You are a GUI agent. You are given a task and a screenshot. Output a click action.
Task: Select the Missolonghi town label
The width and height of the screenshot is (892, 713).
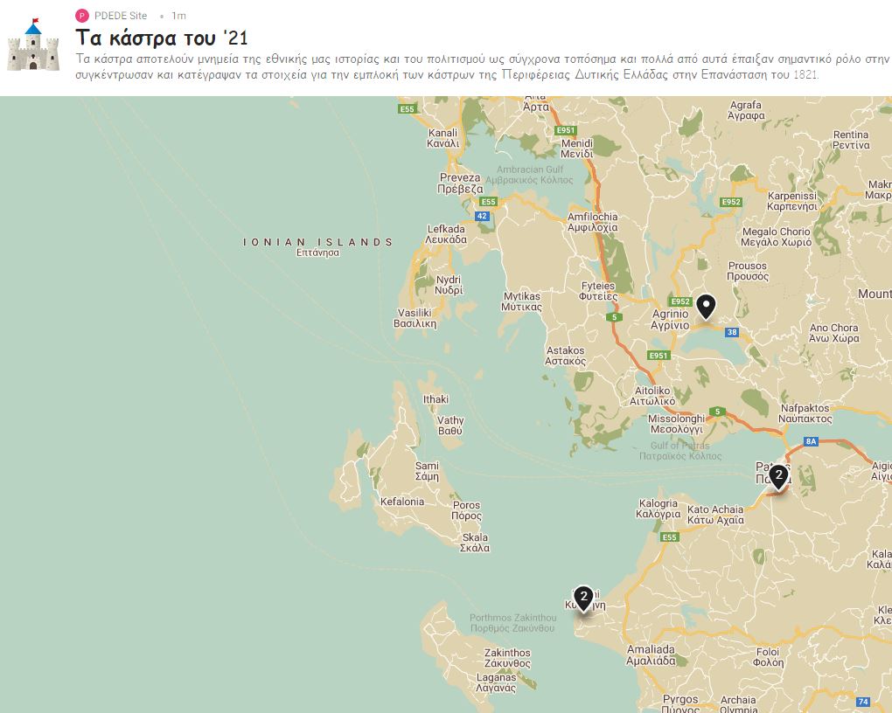point(676,424)
